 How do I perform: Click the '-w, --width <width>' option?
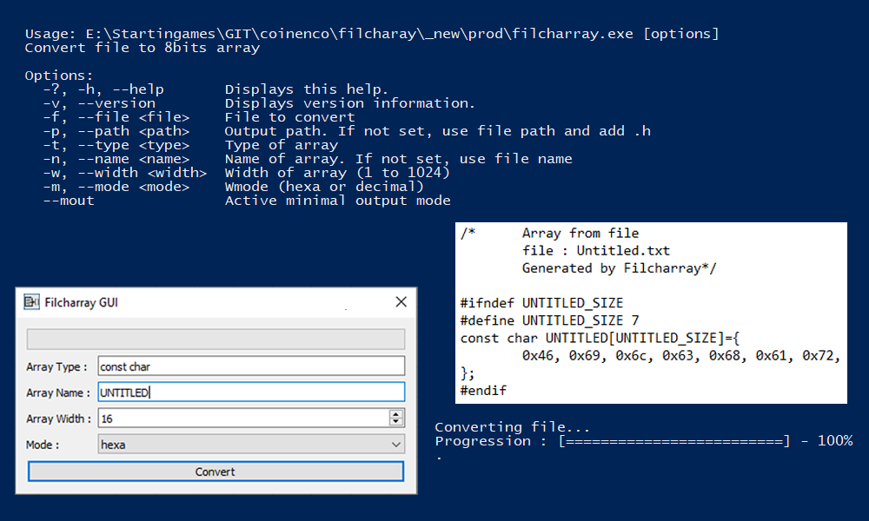tap(124, 173)
